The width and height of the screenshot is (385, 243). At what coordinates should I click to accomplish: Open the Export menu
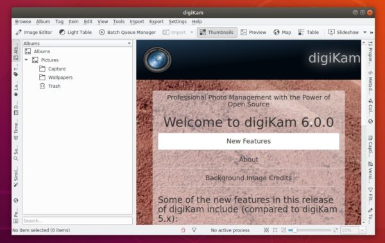(156, 22)
